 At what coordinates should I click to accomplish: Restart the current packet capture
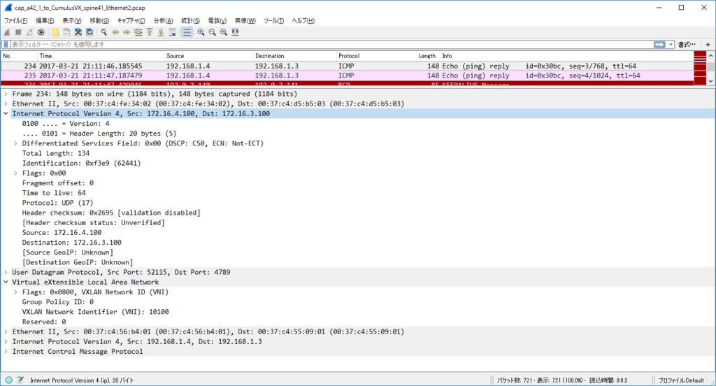coord(29,32)
